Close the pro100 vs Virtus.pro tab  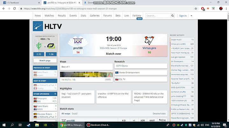(79, 3)
